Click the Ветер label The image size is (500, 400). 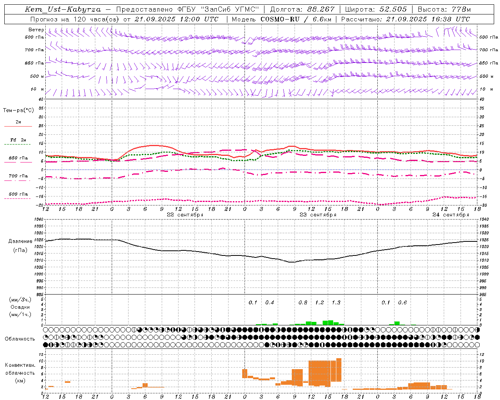pyautogui.click(x=36, y=30)
